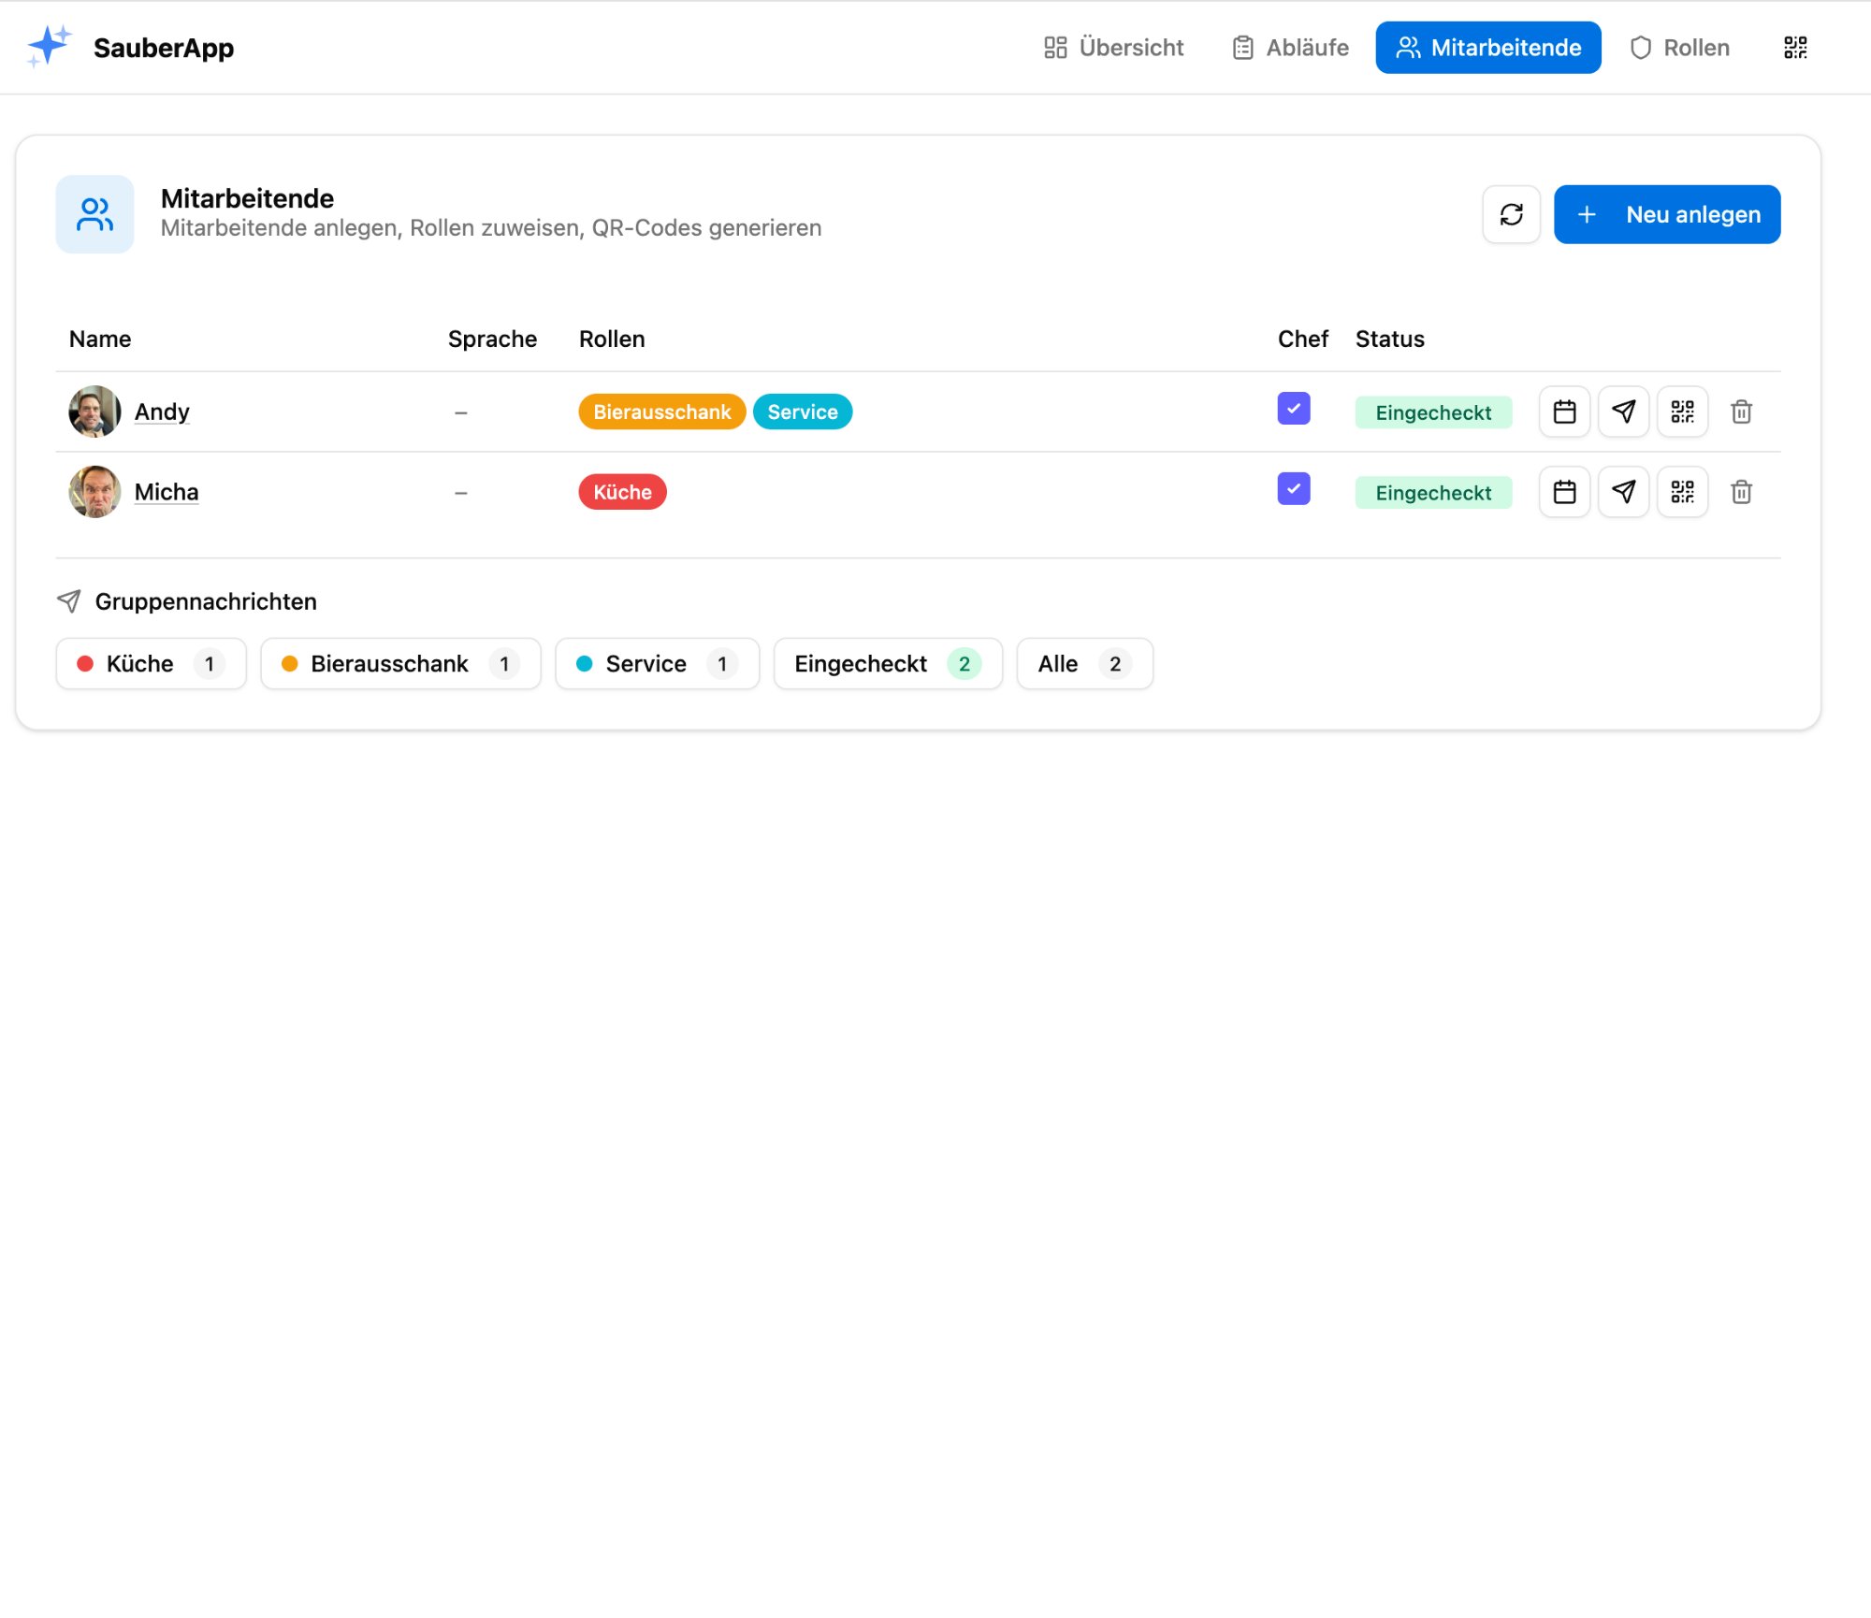The height and width of the screenshot is (1618, 1871).
Task: Open the calendar icon for Micha
Action: (1564, 492)
